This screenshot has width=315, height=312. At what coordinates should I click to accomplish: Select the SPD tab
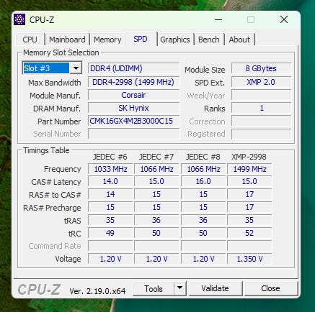(141, 39)
